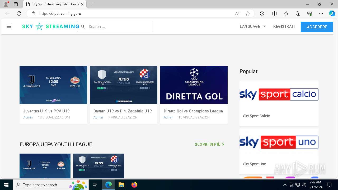This screenshot has height=190, width=338.
Task: Click Windows taskbar search box
Action: [51, 185]
